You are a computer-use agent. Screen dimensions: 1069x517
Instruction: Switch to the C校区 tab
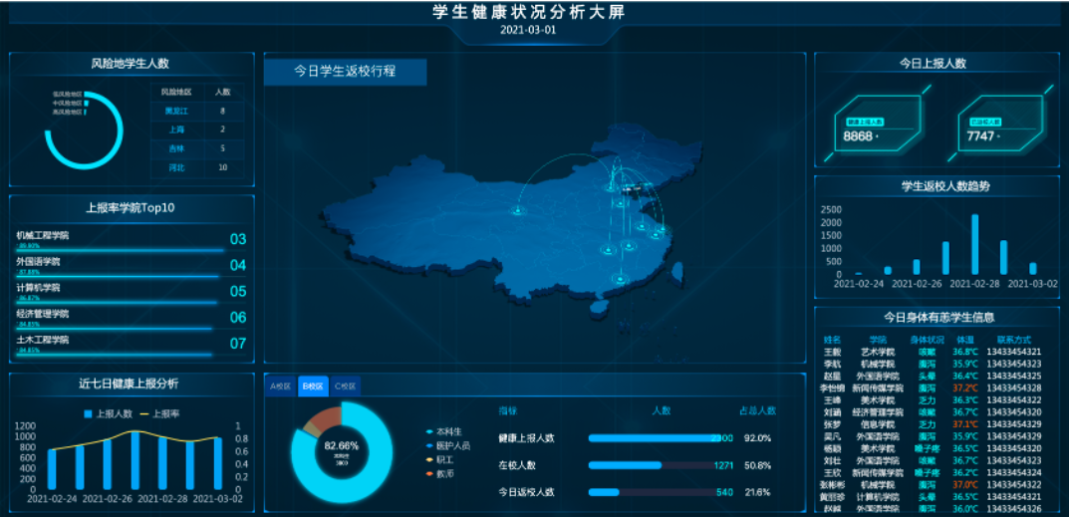(x=346, y=387)
